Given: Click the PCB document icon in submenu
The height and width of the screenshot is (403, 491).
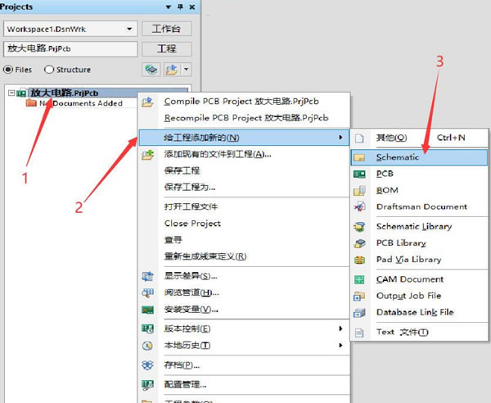Looking at the screenshot, I should (358, 174).
